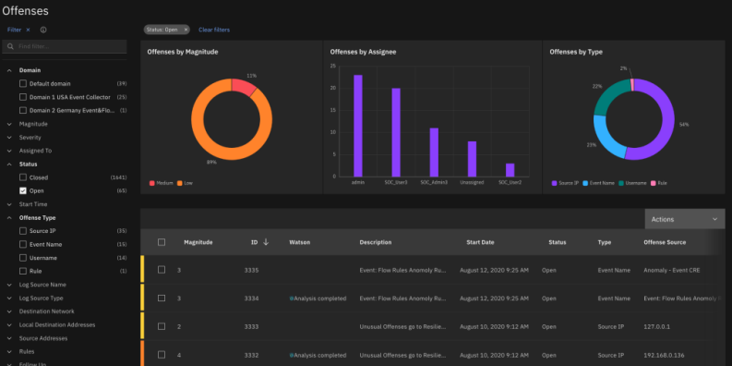Check Domain 1 USA Event Collector
This screenshot has width=732, height=366.
[x=23, y=97]
